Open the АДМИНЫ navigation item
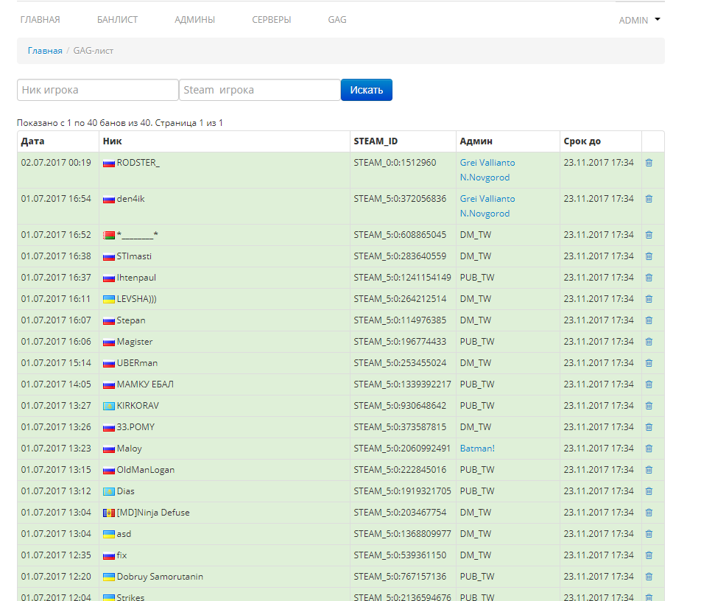 pyautogui.click(x=194, y=20)
